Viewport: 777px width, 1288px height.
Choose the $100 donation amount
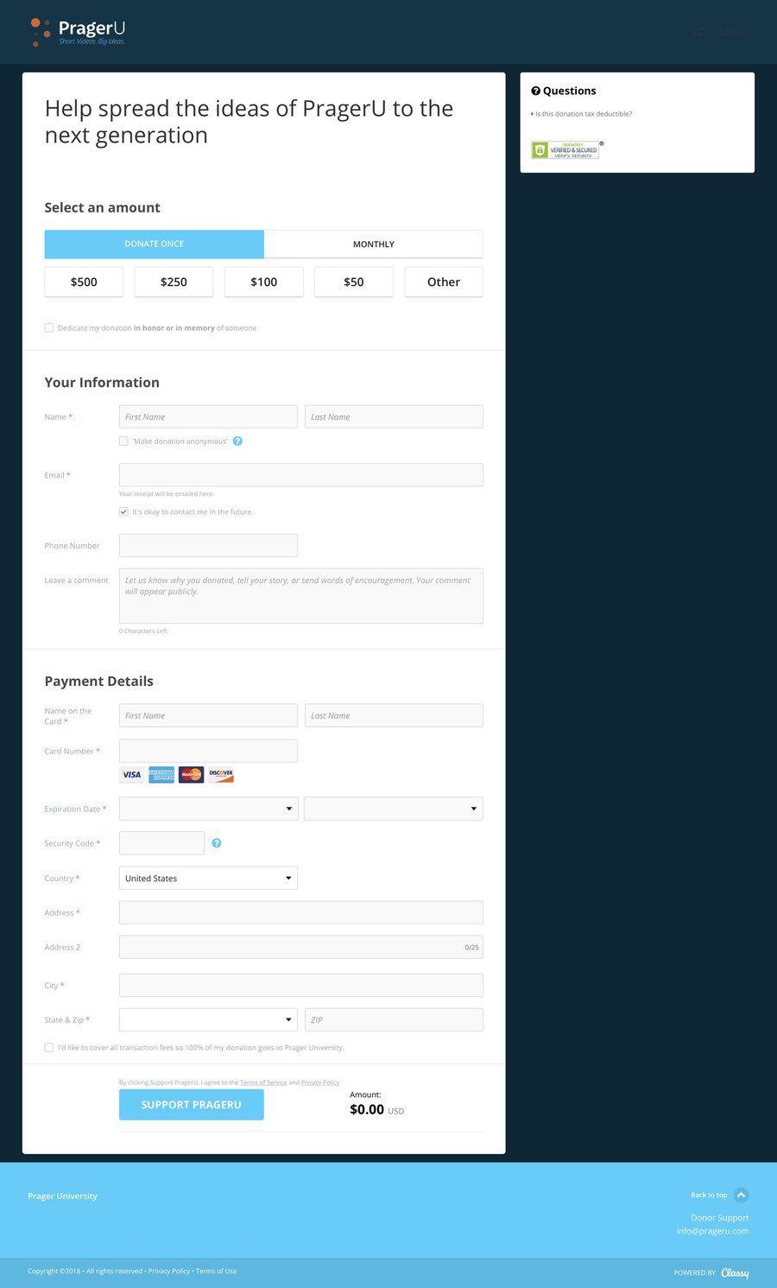264,282
